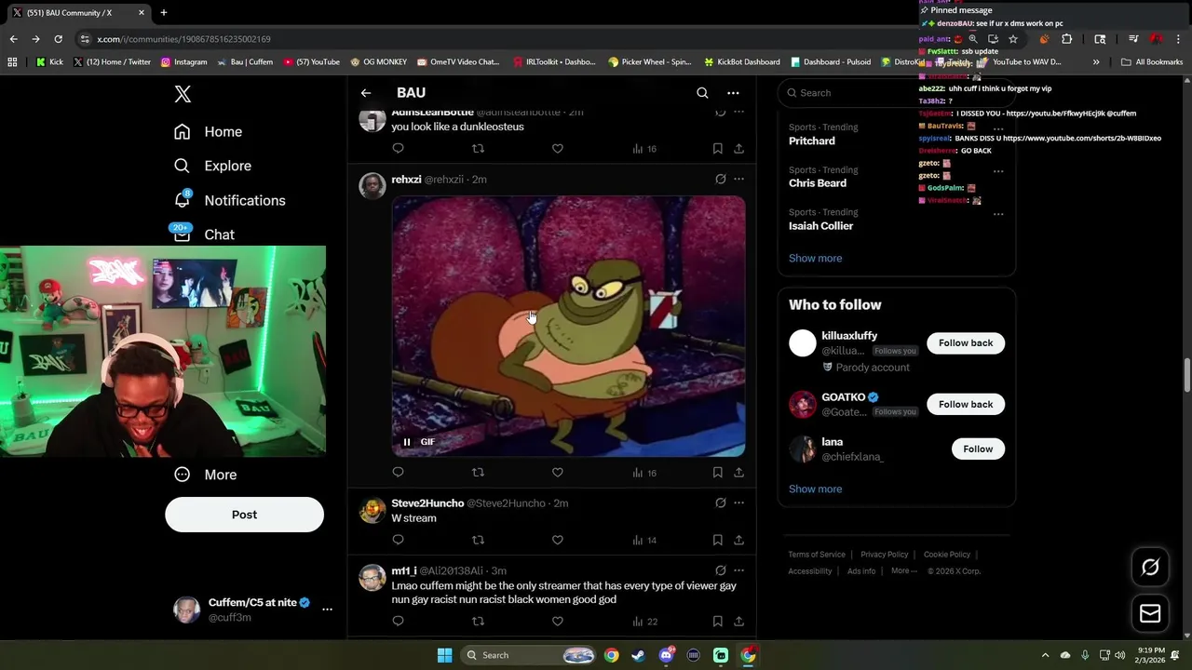Expand hidden bookmarks overflow chevron

pyautogui.click(x=1096, y=62)
